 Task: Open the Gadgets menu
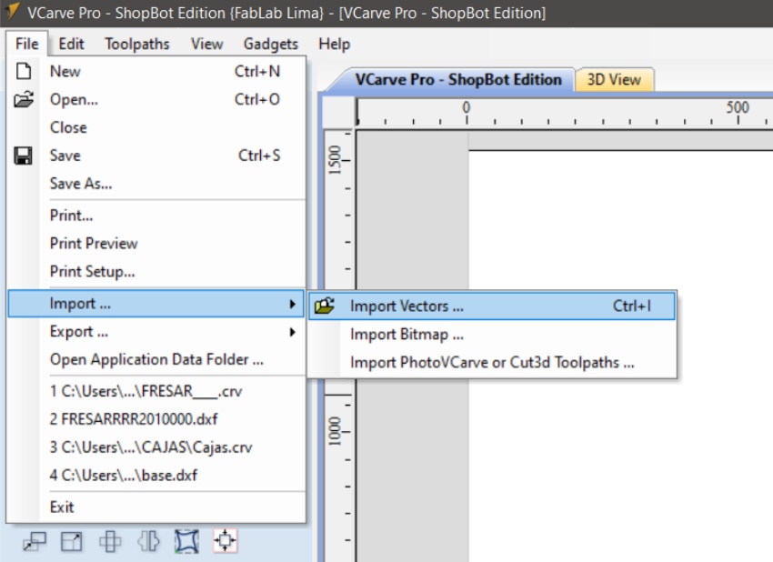coord(271,44)
